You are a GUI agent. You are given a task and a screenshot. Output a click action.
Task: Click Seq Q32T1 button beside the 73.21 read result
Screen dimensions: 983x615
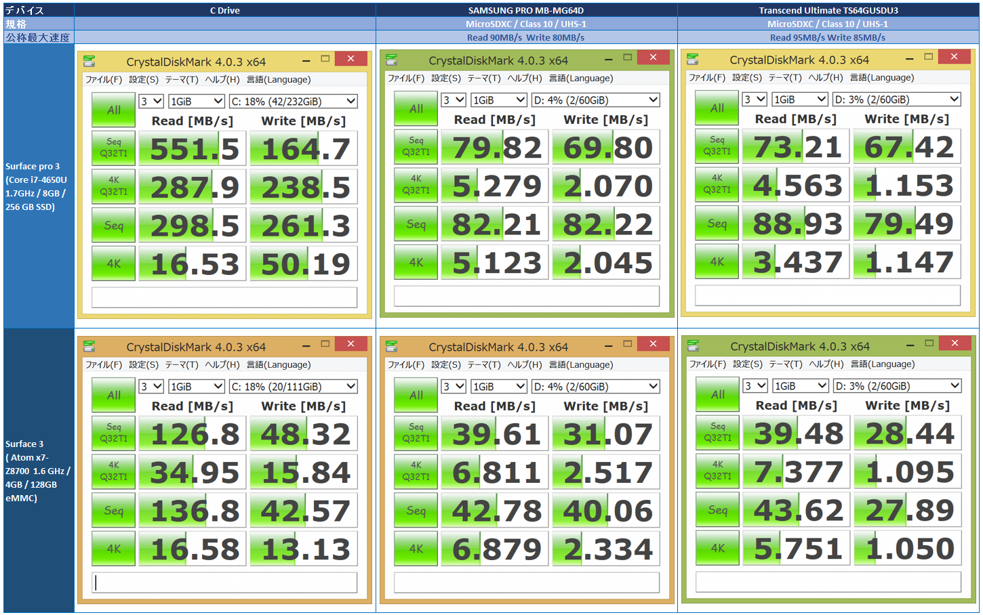[717, 146]
